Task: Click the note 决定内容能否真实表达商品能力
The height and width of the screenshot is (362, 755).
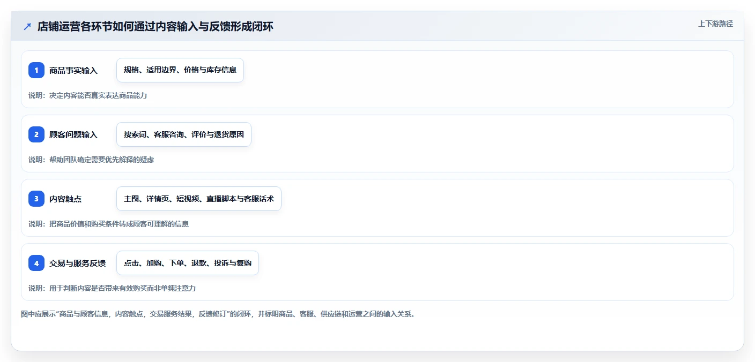Action: [98, 95]
